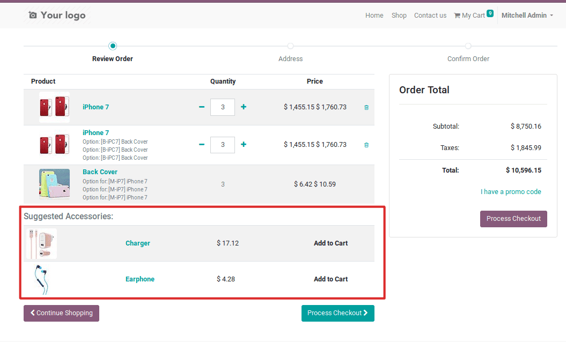Open the Mitchell Admin user dropdown
566x342 pixels.
(x=527, y=16)
